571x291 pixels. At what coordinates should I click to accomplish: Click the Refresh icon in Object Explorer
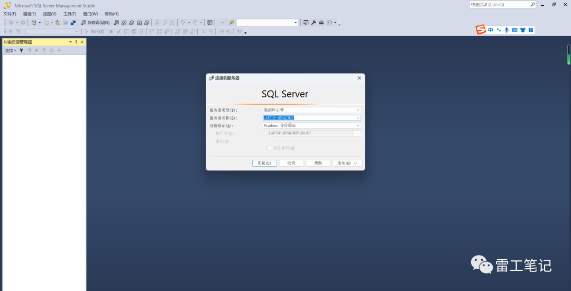[52, 50]
